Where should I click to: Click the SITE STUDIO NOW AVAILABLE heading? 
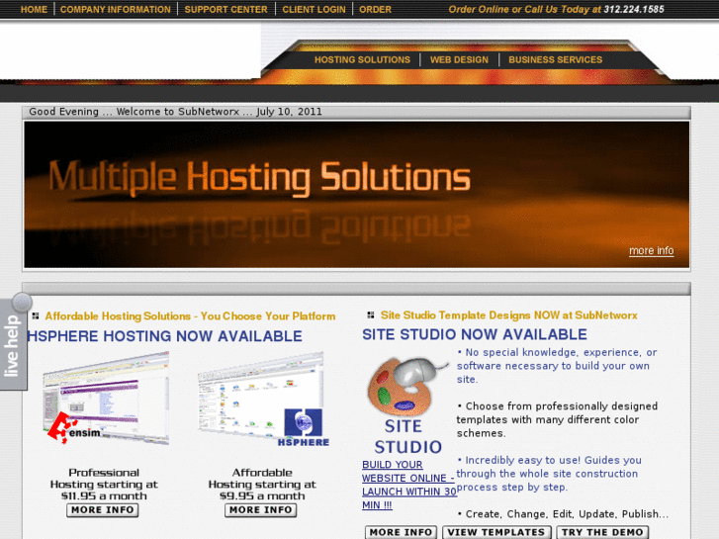475,334
